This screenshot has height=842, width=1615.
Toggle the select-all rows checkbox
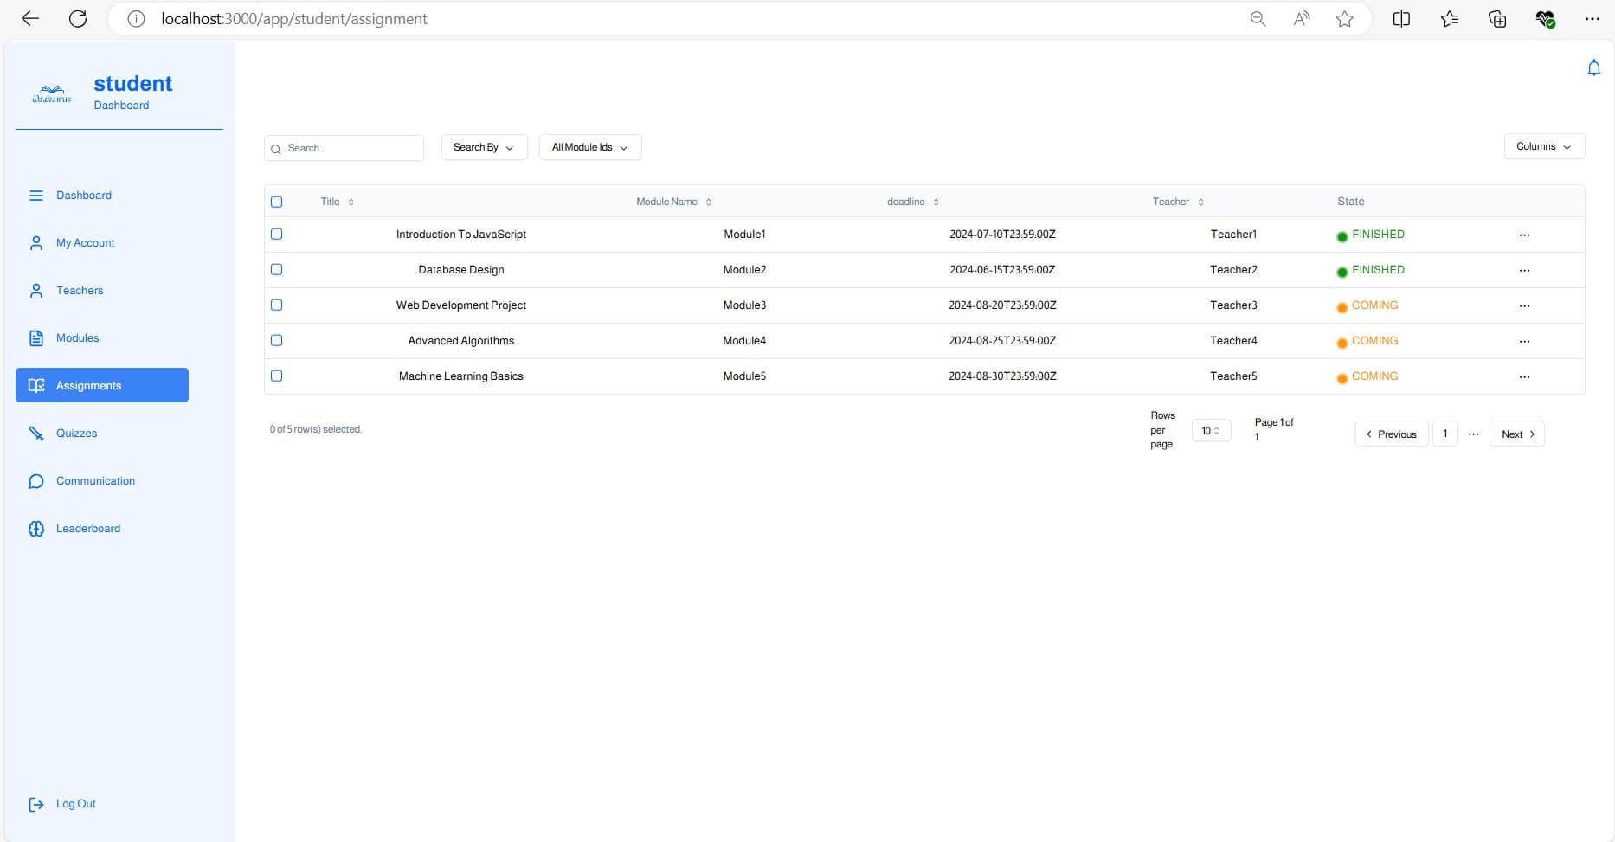pos(277,202)
